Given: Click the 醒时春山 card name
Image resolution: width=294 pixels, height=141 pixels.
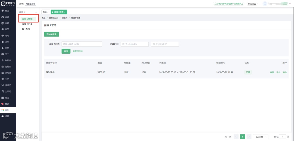Looking at the screenshot, I should (50, 73).
